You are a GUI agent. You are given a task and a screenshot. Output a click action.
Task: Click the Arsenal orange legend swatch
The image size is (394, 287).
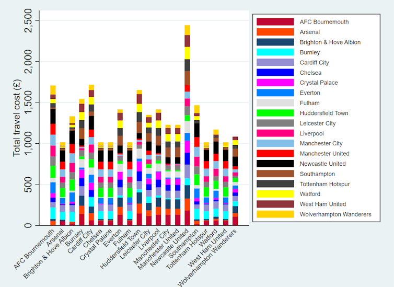tap(275, 32)
